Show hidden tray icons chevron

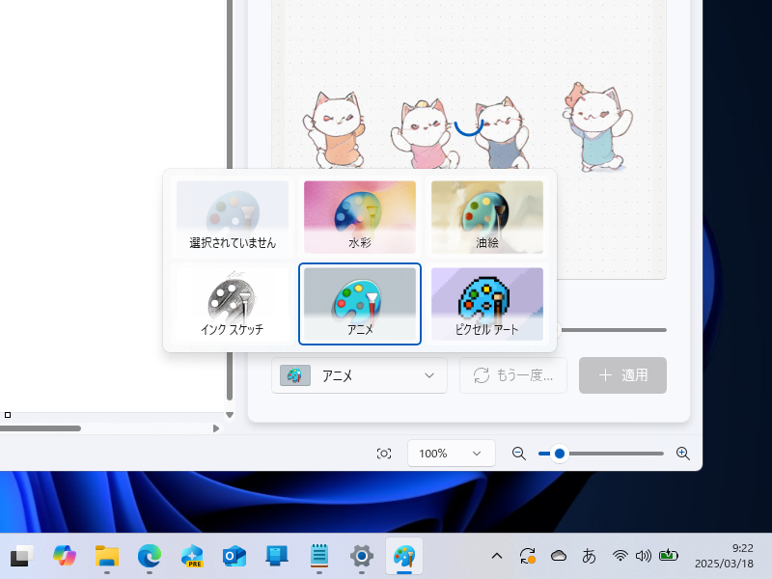click(497, 556)
